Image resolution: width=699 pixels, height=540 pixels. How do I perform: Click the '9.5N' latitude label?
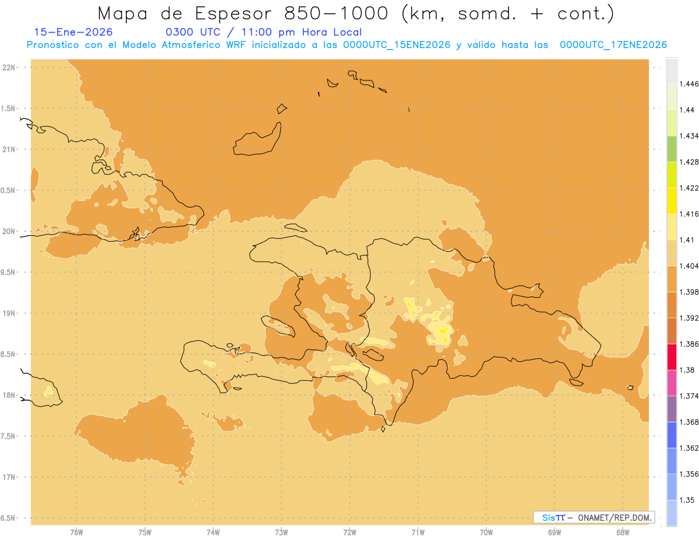pyautogui.click(x=8, y=273)
